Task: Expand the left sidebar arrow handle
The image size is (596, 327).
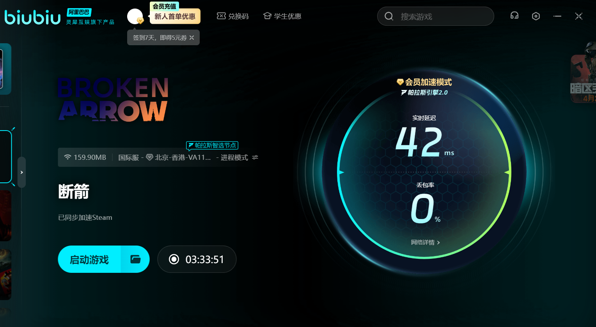Action: [22, 172]
